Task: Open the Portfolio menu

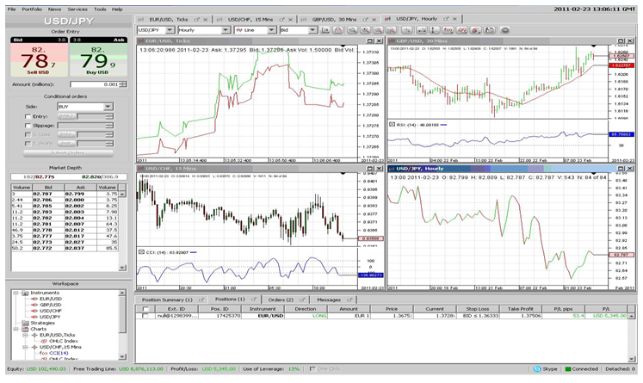Action: point(33,8)
